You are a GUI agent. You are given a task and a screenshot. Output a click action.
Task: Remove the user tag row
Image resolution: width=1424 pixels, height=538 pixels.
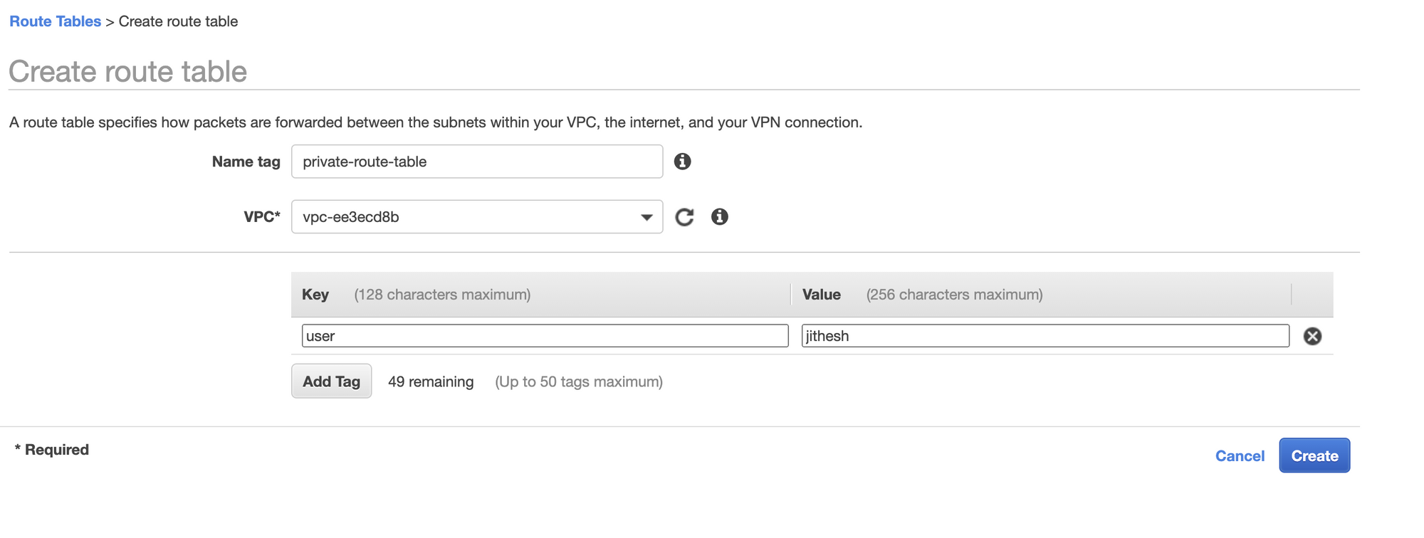[x=1312, y=336]
